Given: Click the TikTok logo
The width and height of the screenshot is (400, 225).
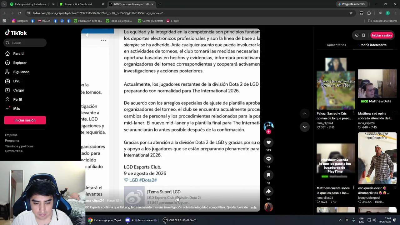Looking at the screenshot, I should 16,33.
